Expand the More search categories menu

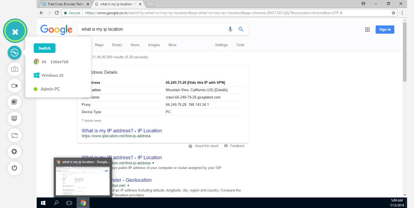coord(172,45)
